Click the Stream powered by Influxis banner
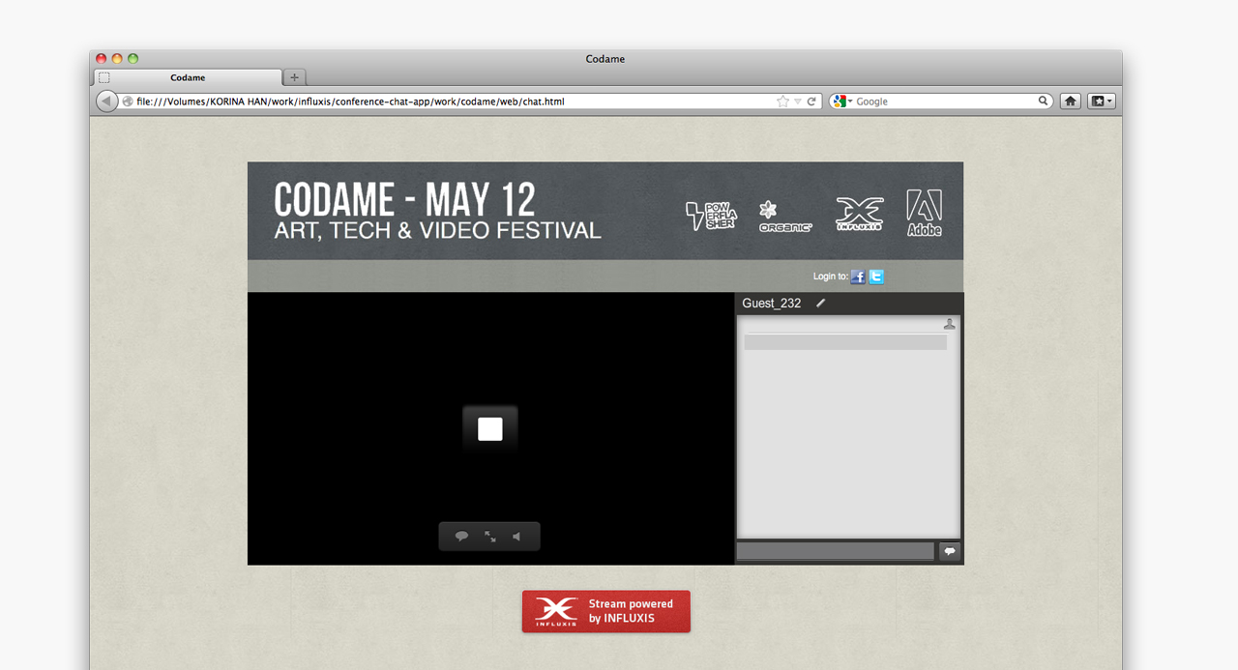The width and height of the screenshot is (1238, 670). click(x=605, y=611)
